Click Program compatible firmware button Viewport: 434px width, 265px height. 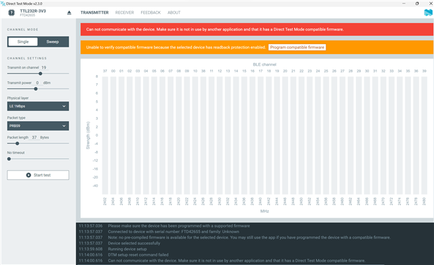tap(297, 47)
